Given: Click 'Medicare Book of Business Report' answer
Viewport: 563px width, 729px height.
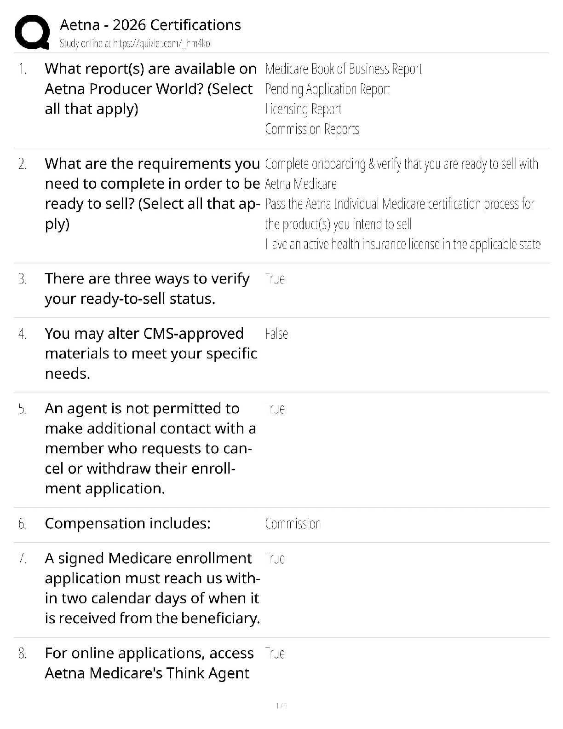Looking at the screenshot, I should pos(344,69).
